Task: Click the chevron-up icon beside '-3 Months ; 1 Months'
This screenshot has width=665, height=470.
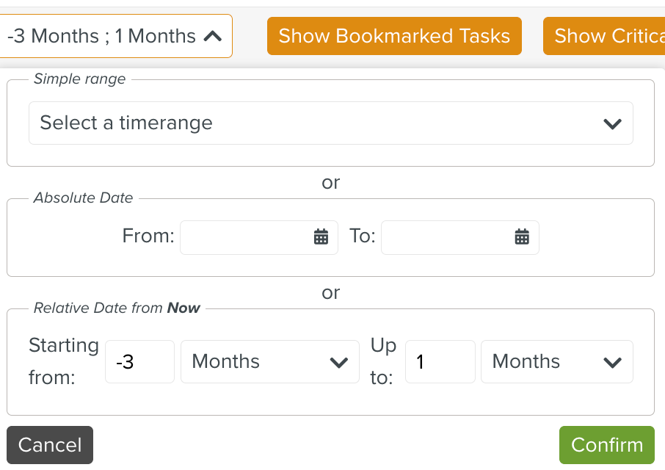Action: 212,36
